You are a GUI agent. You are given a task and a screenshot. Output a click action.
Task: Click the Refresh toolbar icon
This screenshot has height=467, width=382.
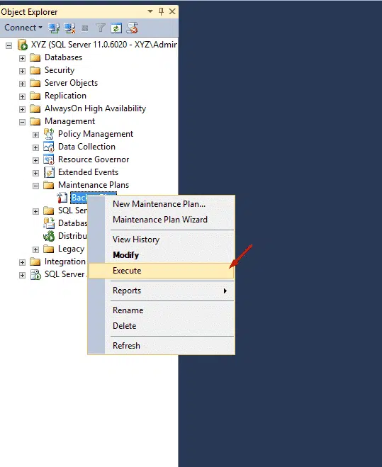[116, 28]
